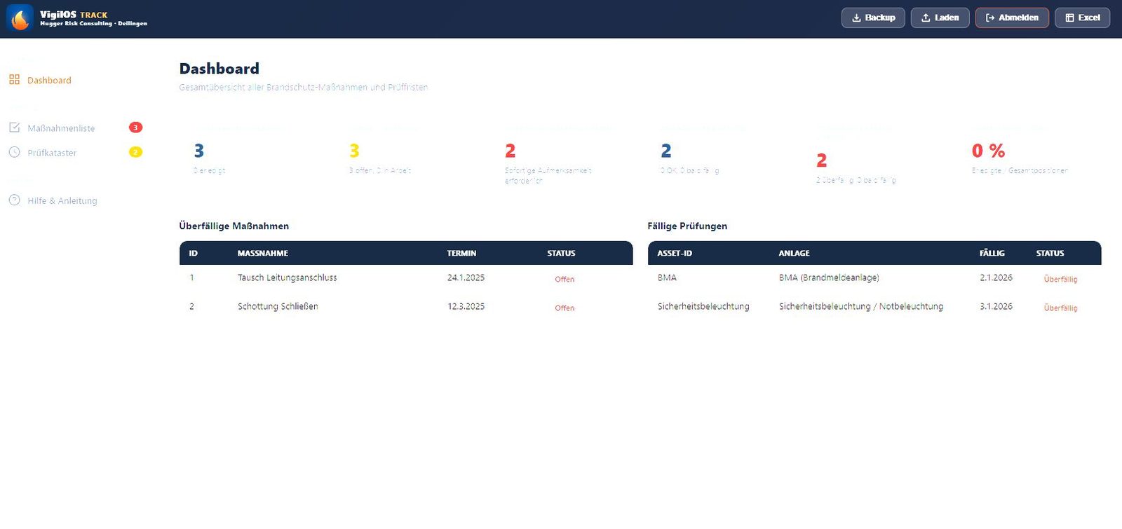Click the VigilOS TRACK title text
The image size is (1122, 529).
[74, 14]
